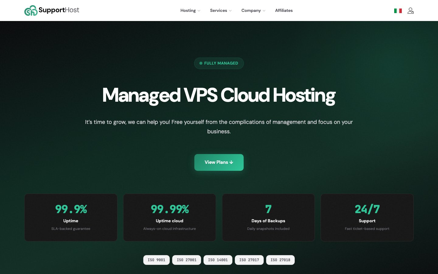The height and width of the screenshot is (274, 438).
Task: Click the SupportHost cloud logo icon
Action: pos(31,11)
